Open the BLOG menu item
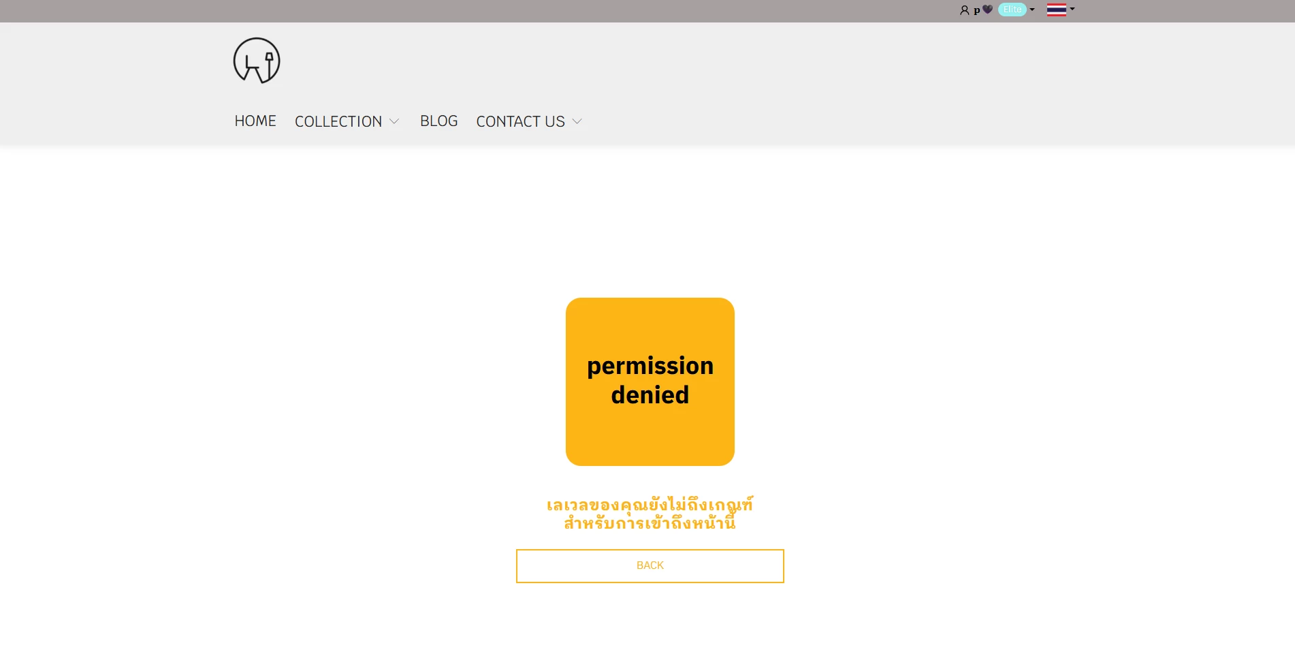Screen dimensions: 1295x669 438,121
